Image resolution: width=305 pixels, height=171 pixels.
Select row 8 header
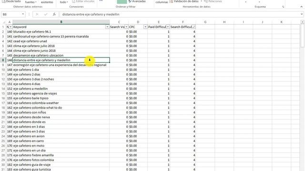pos(3,60)
